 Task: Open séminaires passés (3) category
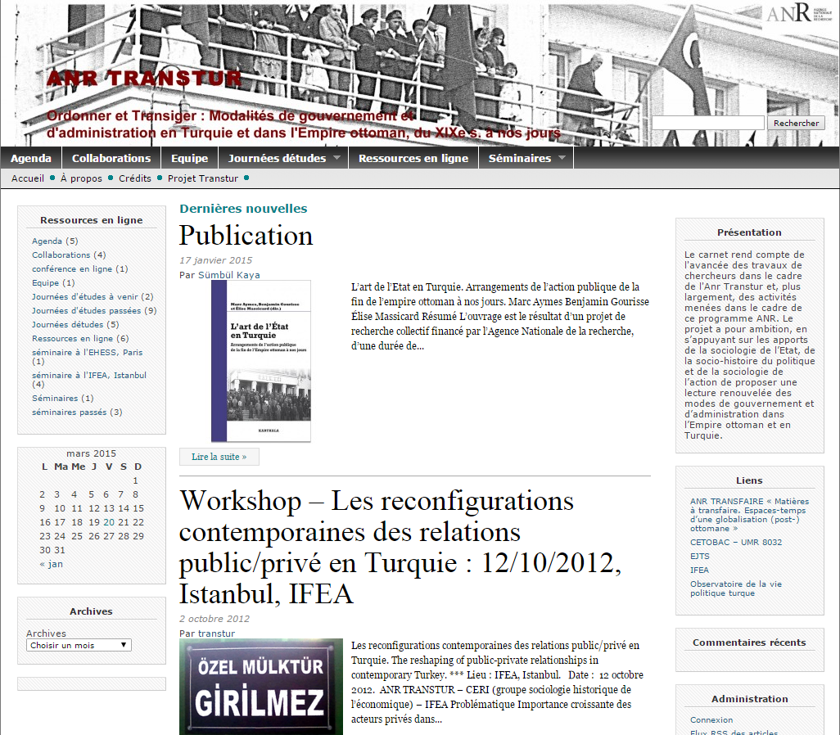(69, 413)
